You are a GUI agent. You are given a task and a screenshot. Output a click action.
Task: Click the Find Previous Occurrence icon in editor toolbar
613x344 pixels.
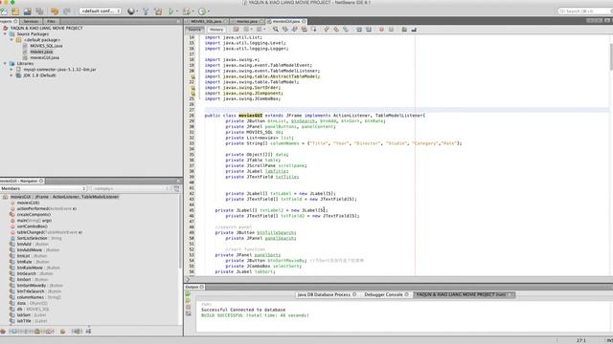click(x=285, y=30)
